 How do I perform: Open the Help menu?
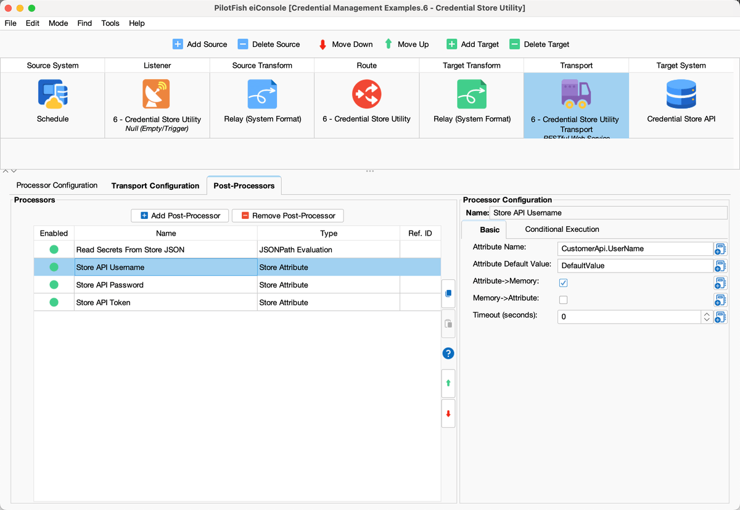click(137, 23)
